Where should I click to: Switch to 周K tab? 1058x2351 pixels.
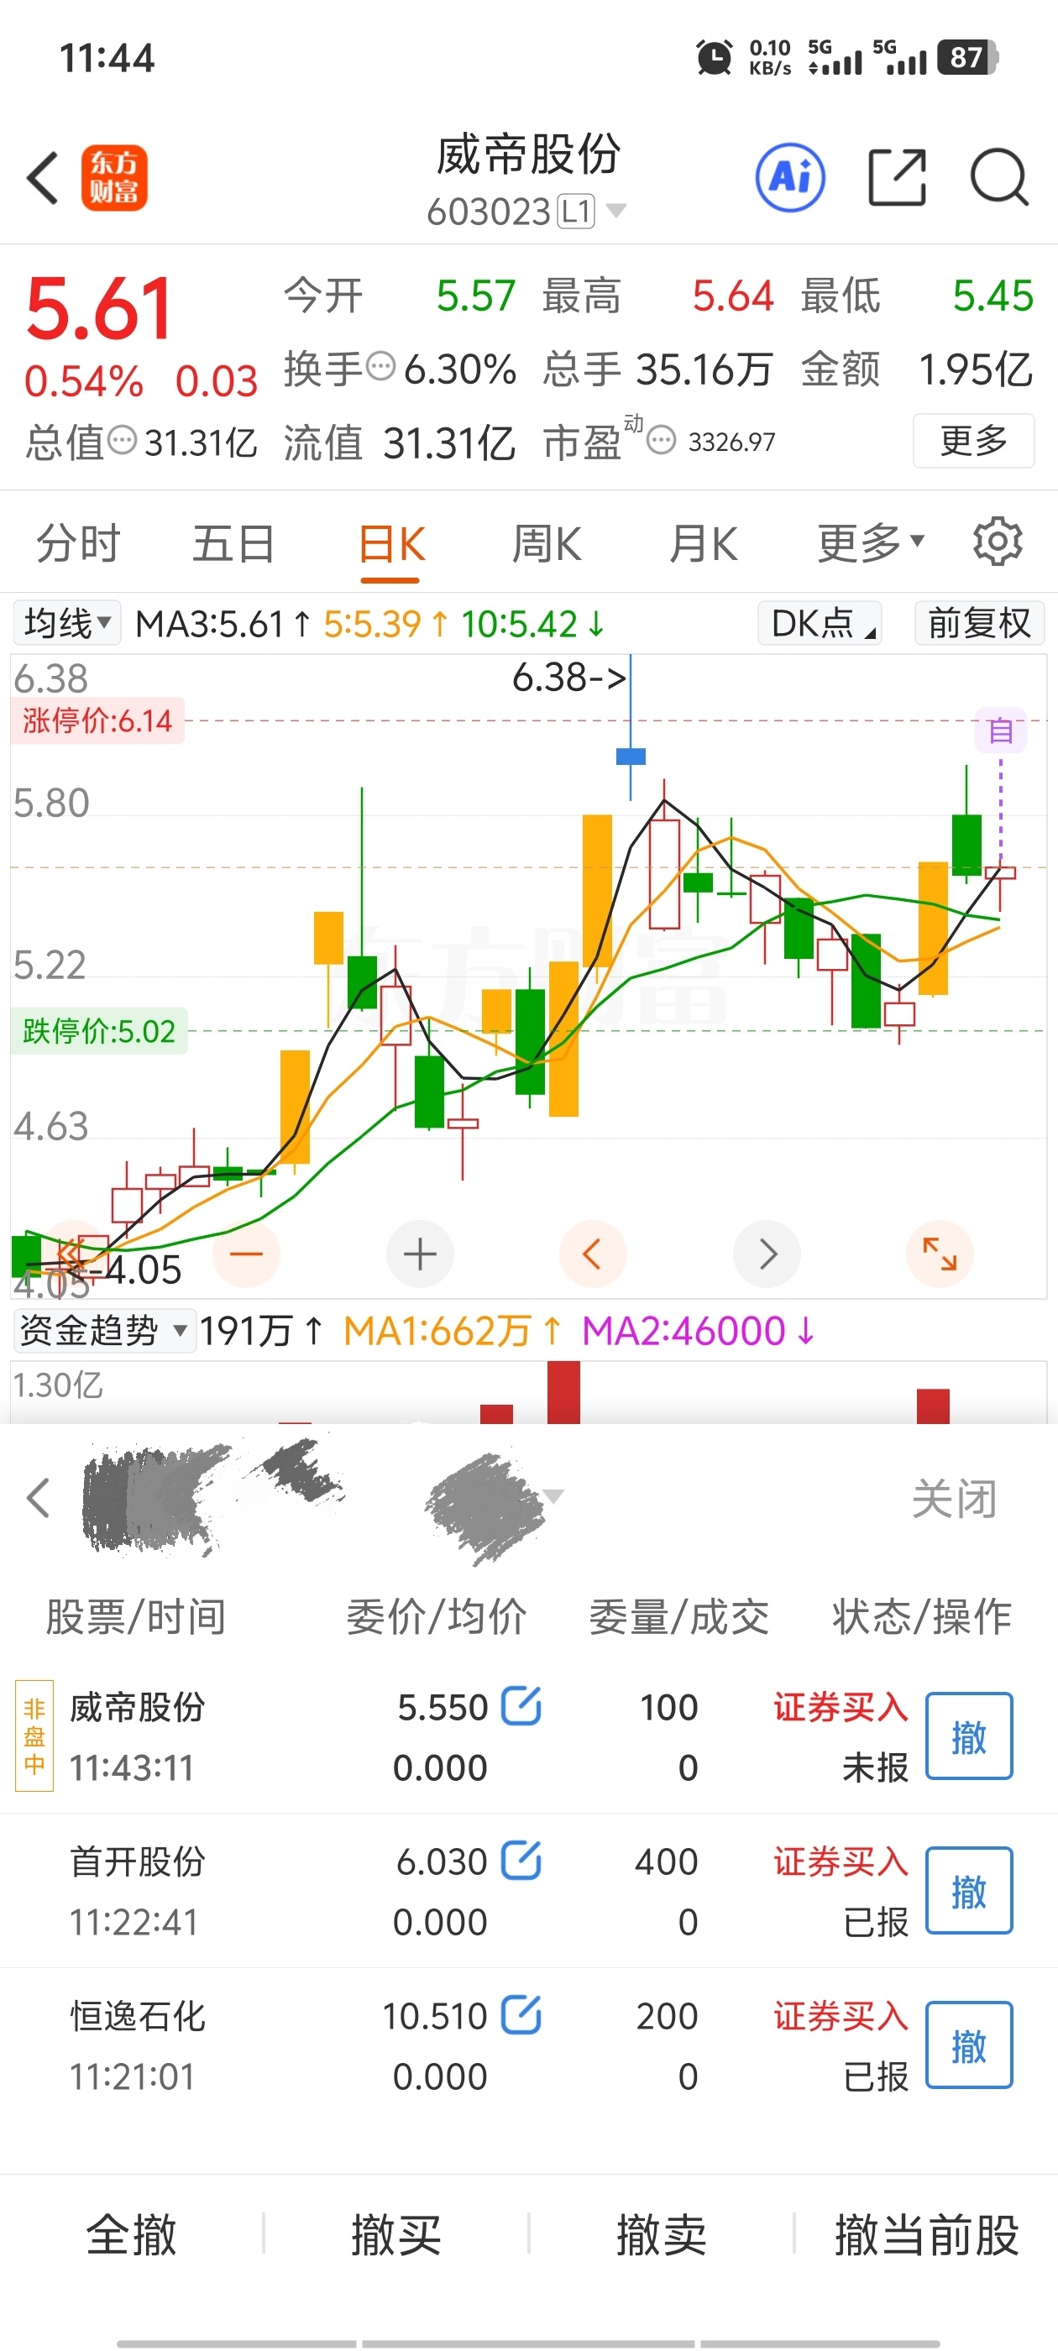546,544
